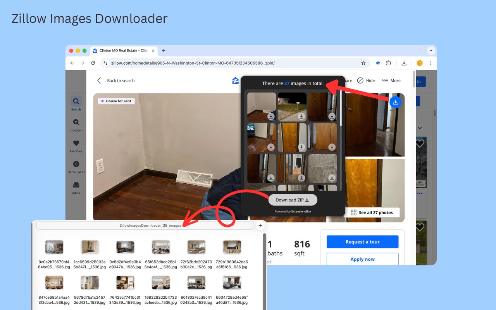Screen dimensions: 496x310
Task: Open Inbox in the Zillow sidebar
Action: point(76,188)
